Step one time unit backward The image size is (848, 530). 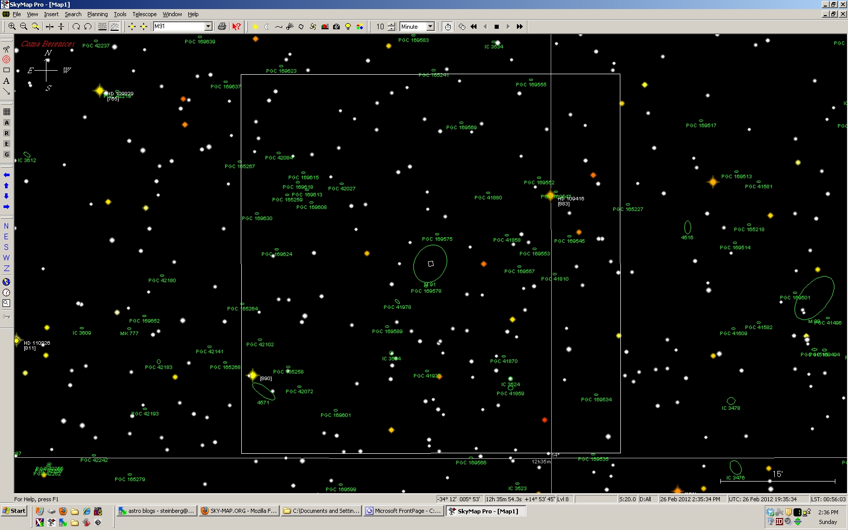(485, 26)
